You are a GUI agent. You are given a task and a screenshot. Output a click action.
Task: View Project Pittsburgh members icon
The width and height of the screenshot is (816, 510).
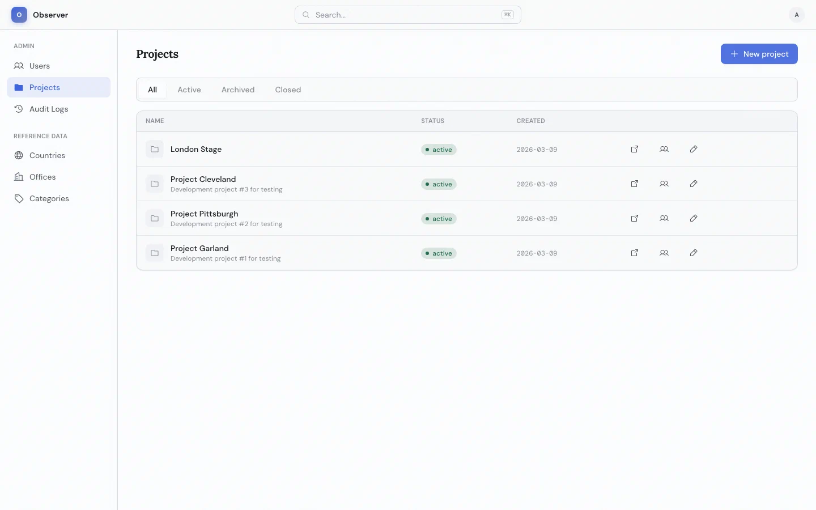coord(664,218)
